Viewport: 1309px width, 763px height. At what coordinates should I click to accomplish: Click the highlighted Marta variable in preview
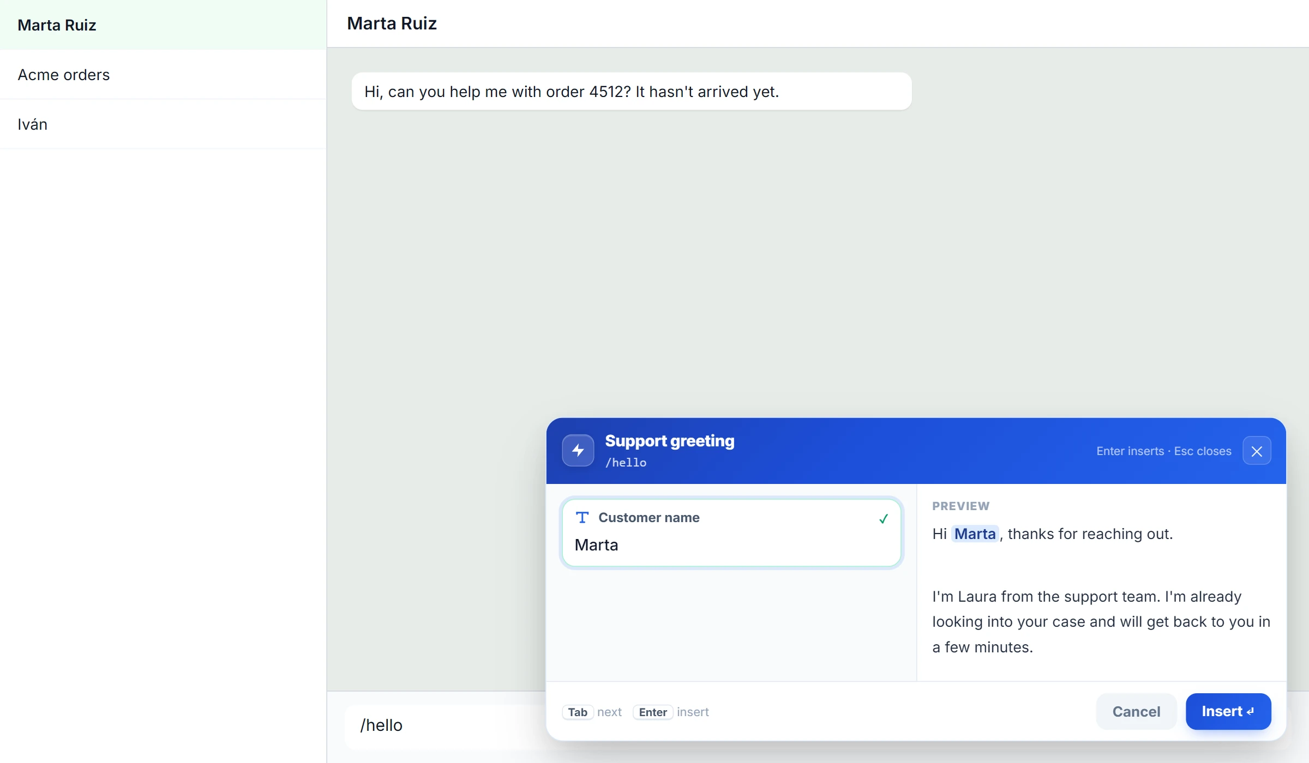click(975, 534)
